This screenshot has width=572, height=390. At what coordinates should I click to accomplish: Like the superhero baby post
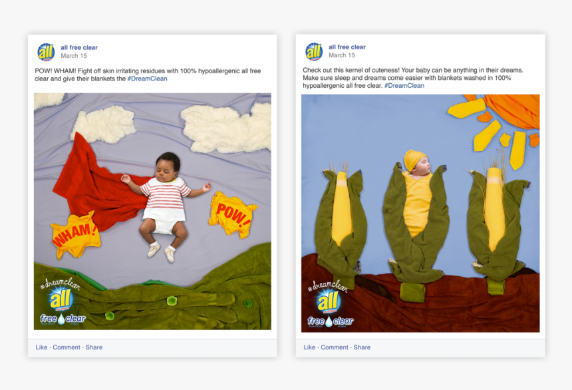point(41,347)
